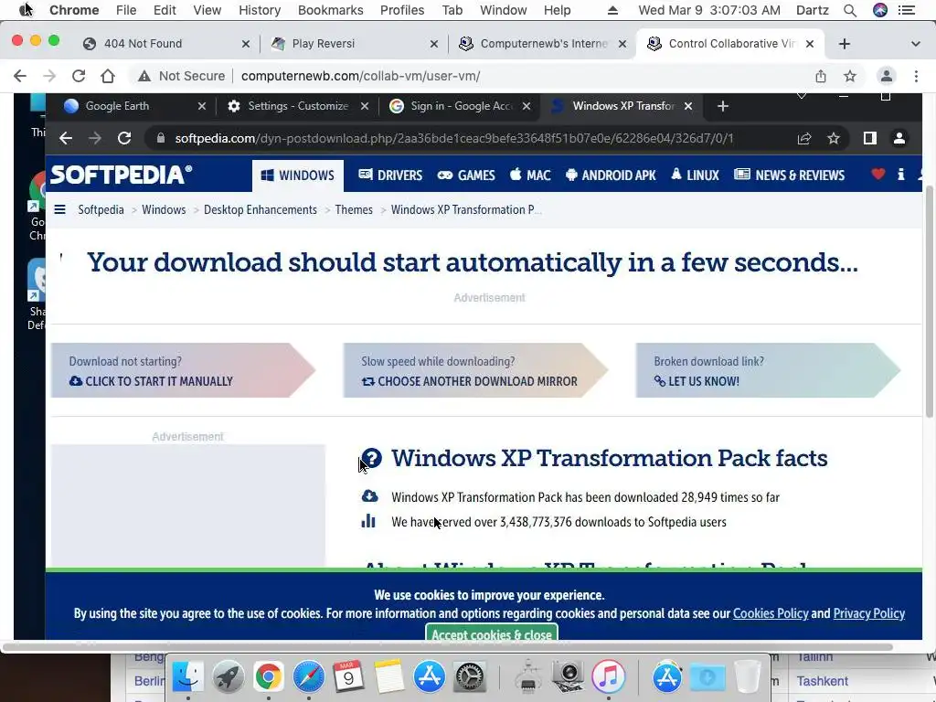
Task: Select the Mac category in Softpedia nav
Action: (x=530, y=175)
